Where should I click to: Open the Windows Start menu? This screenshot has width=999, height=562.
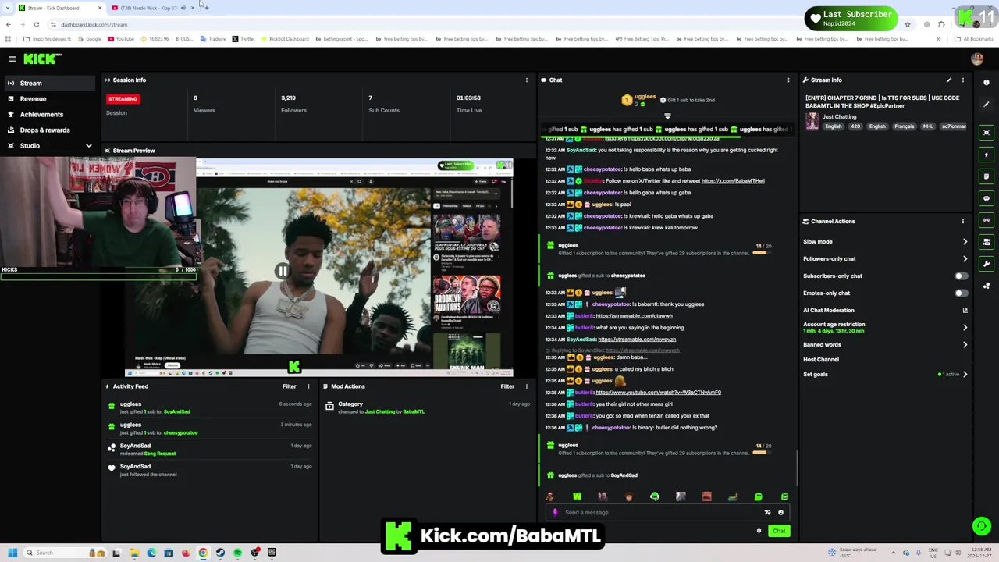12,553
